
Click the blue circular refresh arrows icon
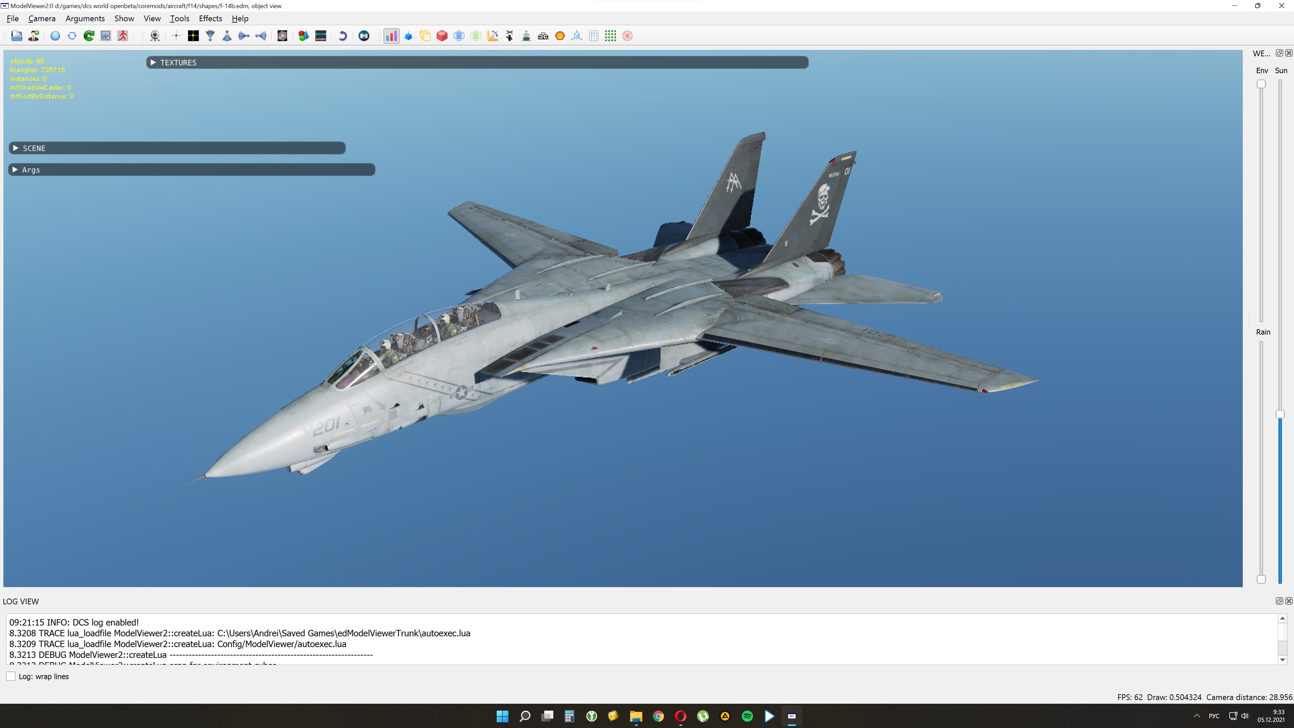(72, 36)
